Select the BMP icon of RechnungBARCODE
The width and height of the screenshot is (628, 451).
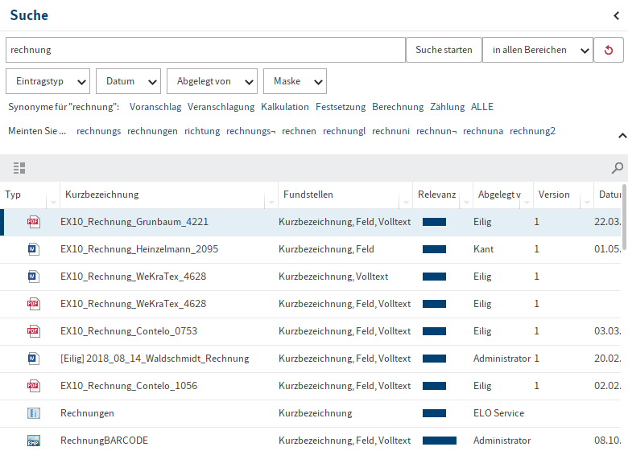click(x=34, y=441)
